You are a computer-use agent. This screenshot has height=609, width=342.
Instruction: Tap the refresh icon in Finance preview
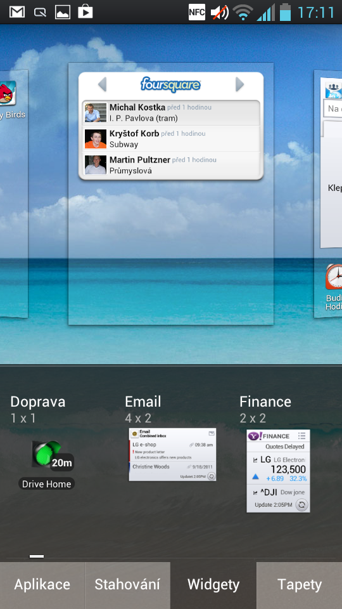pos(301,504)
